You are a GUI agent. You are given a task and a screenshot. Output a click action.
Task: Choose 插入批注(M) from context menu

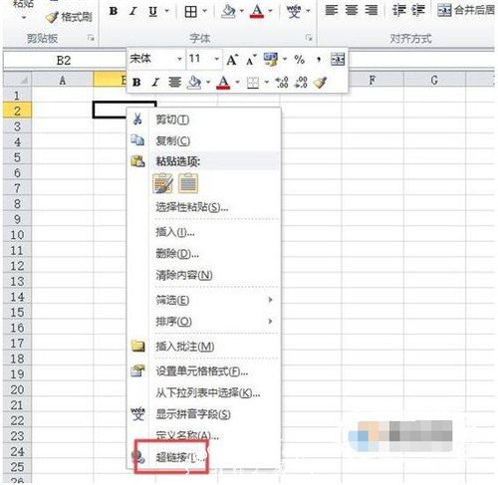(204, 347)
